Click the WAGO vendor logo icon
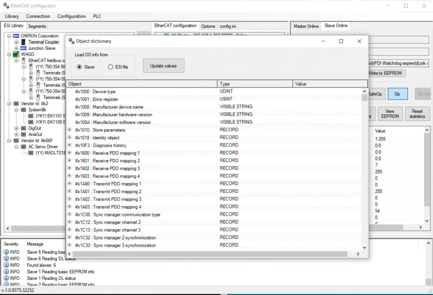Viewport: 433px width, 295px height. tap(16, 55)
